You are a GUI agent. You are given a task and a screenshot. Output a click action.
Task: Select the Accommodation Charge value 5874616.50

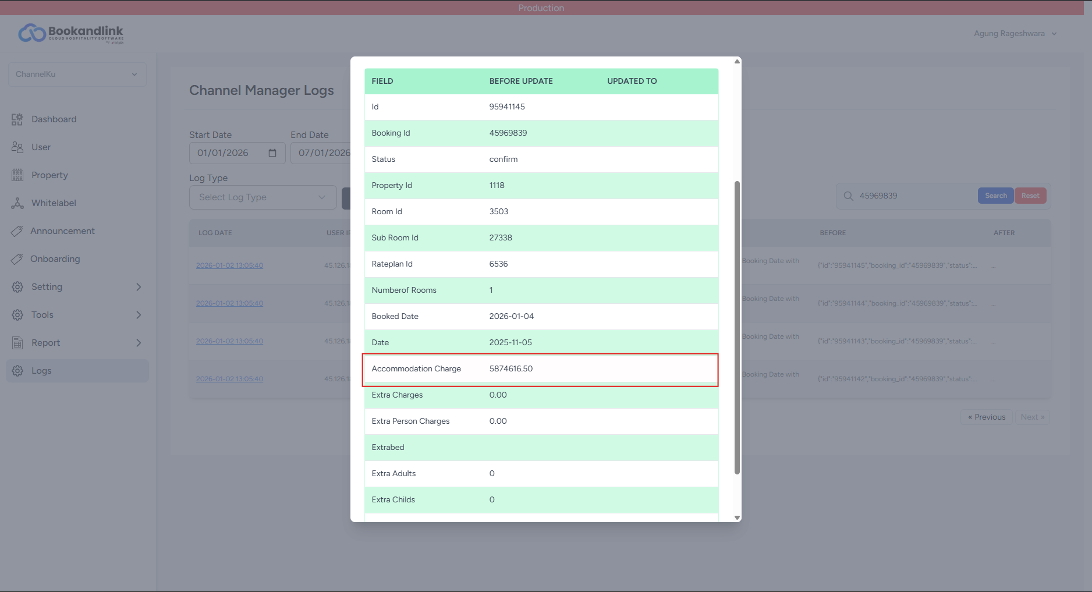tap(511, 369)
